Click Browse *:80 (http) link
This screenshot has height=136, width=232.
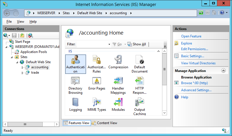[194, 83]
